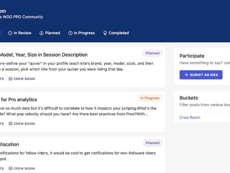
Task: Open the In Progress tab
Action: click(84, 33)
